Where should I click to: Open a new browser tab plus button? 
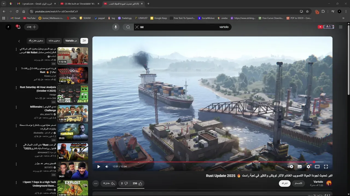(148, 4)
